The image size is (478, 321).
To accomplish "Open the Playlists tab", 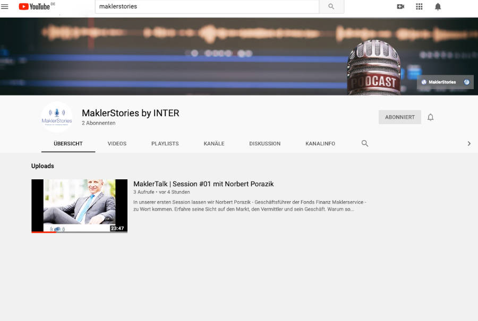I will tap(165, 143).
